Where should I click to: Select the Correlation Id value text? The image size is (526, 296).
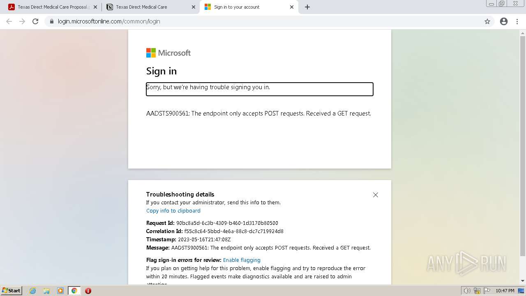click(234, 231)
